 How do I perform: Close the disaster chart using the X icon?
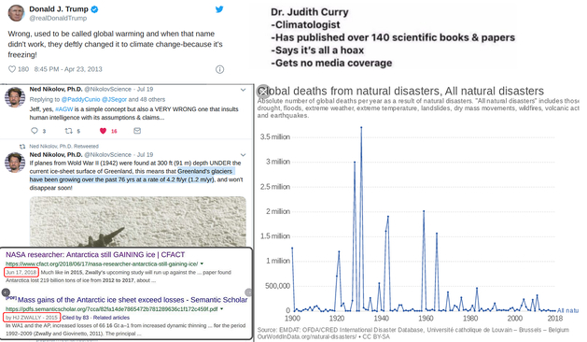(x=263, y=92)
